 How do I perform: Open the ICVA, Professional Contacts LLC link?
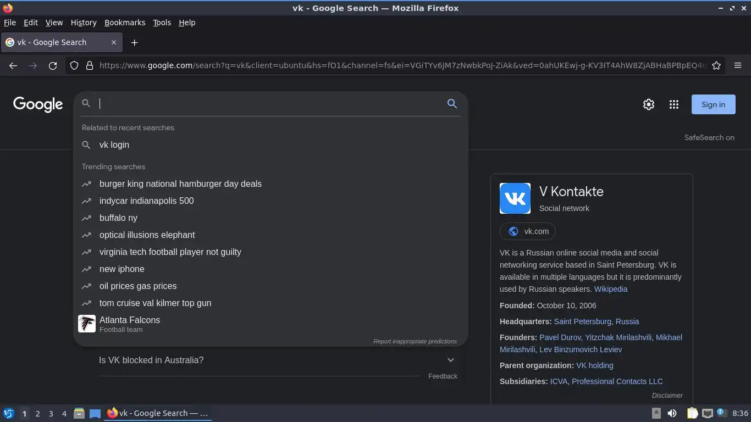(606, 381)
